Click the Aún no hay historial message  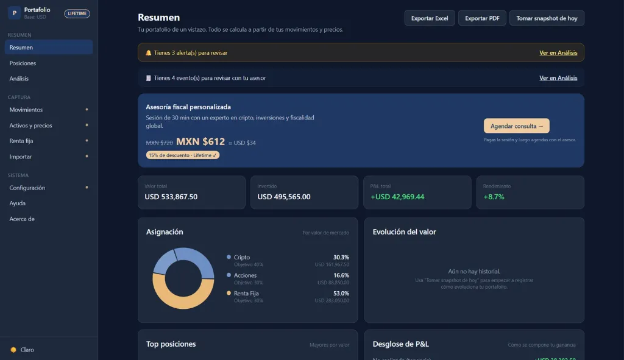(x=474, y=271)
